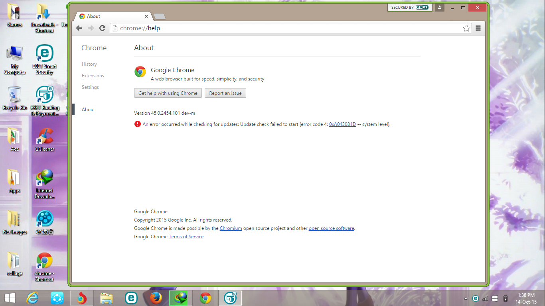Screen dimensions: 545x306
Task: Open Settings from the Chrome sidebar
Action: [90, 87]
